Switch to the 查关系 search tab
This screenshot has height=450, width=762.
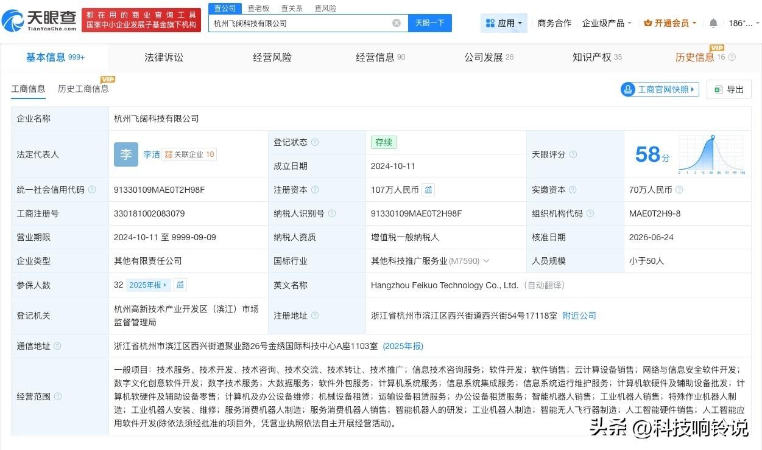point(292,9)
